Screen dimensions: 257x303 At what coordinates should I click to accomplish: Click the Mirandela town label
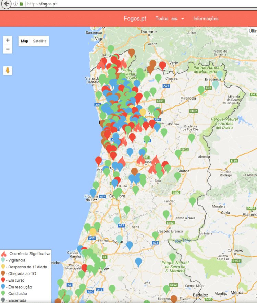point(188,98)
